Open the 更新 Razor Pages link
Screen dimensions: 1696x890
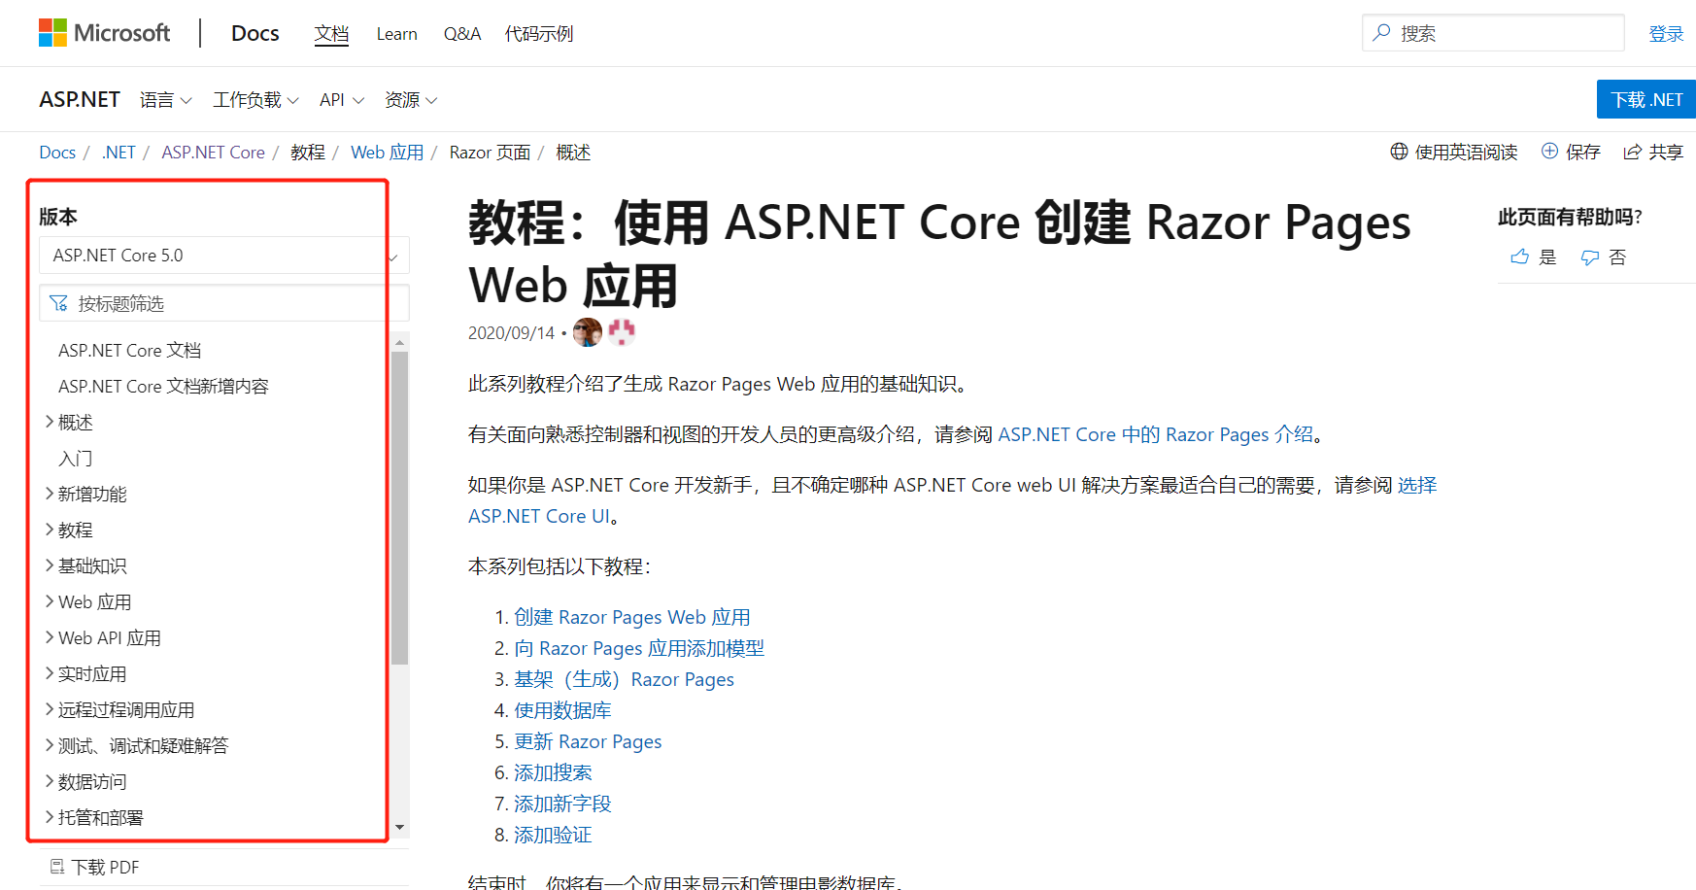pyautogui.click(x=588, y=741)
